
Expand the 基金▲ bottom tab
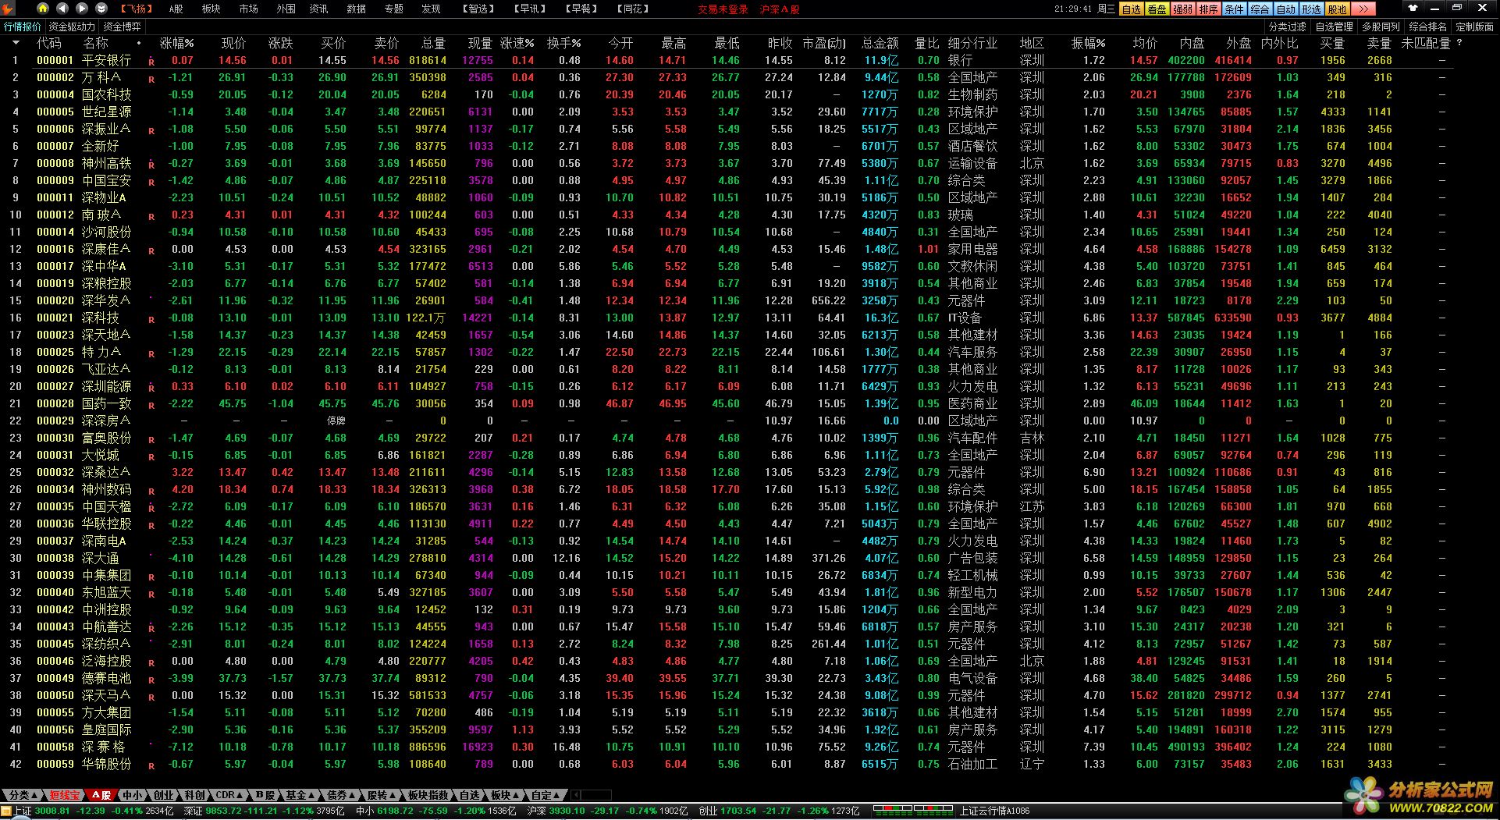coord(300,795)
